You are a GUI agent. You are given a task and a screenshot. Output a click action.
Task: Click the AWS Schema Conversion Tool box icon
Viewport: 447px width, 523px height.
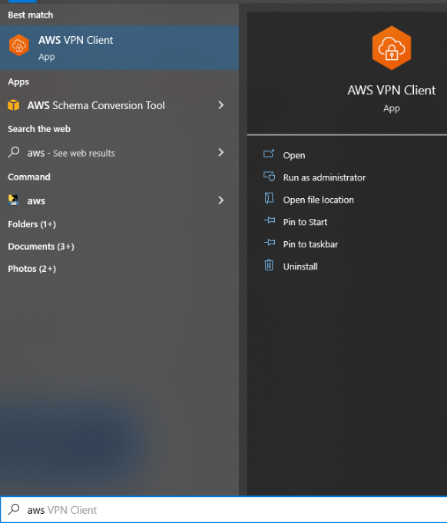point(14,105)
